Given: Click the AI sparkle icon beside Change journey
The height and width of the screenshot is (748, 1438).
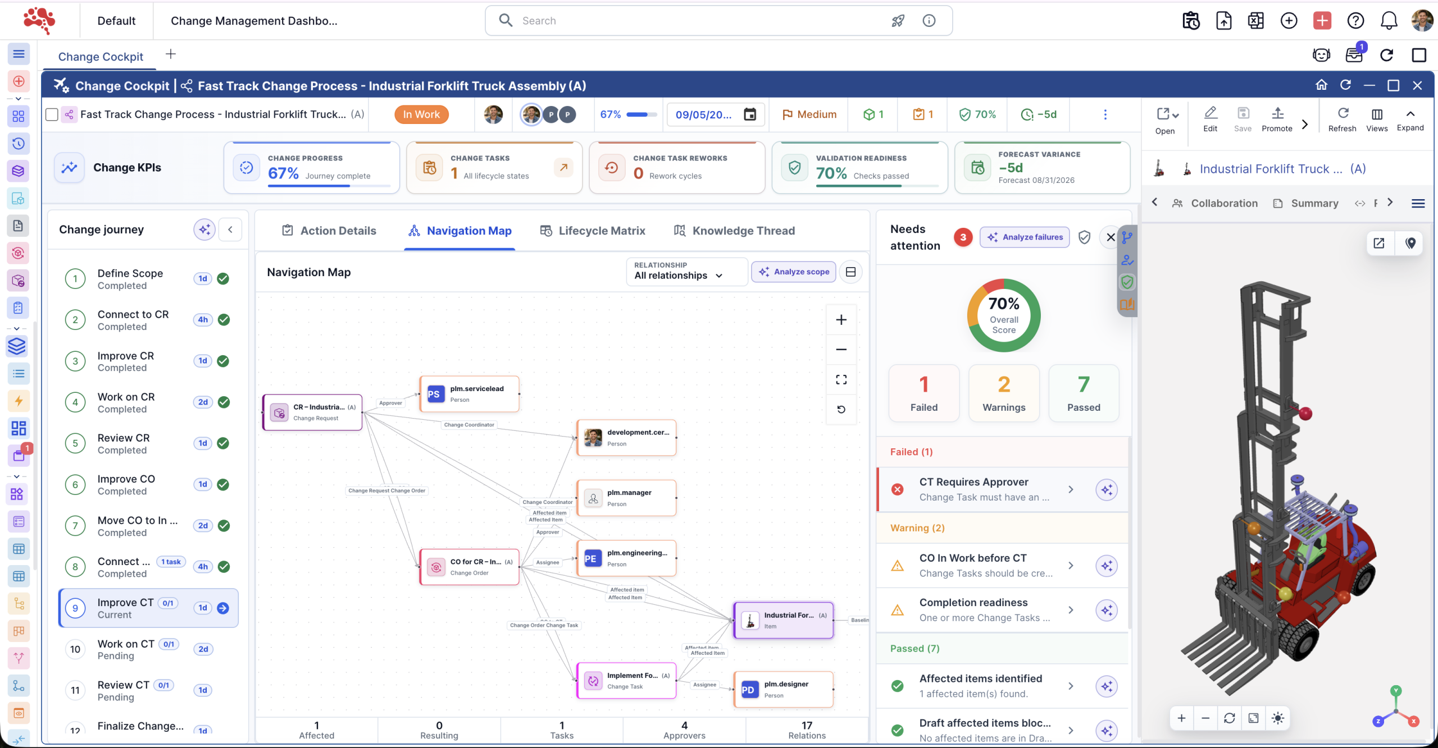Looking at the screenshot, I should click(204, 230).
